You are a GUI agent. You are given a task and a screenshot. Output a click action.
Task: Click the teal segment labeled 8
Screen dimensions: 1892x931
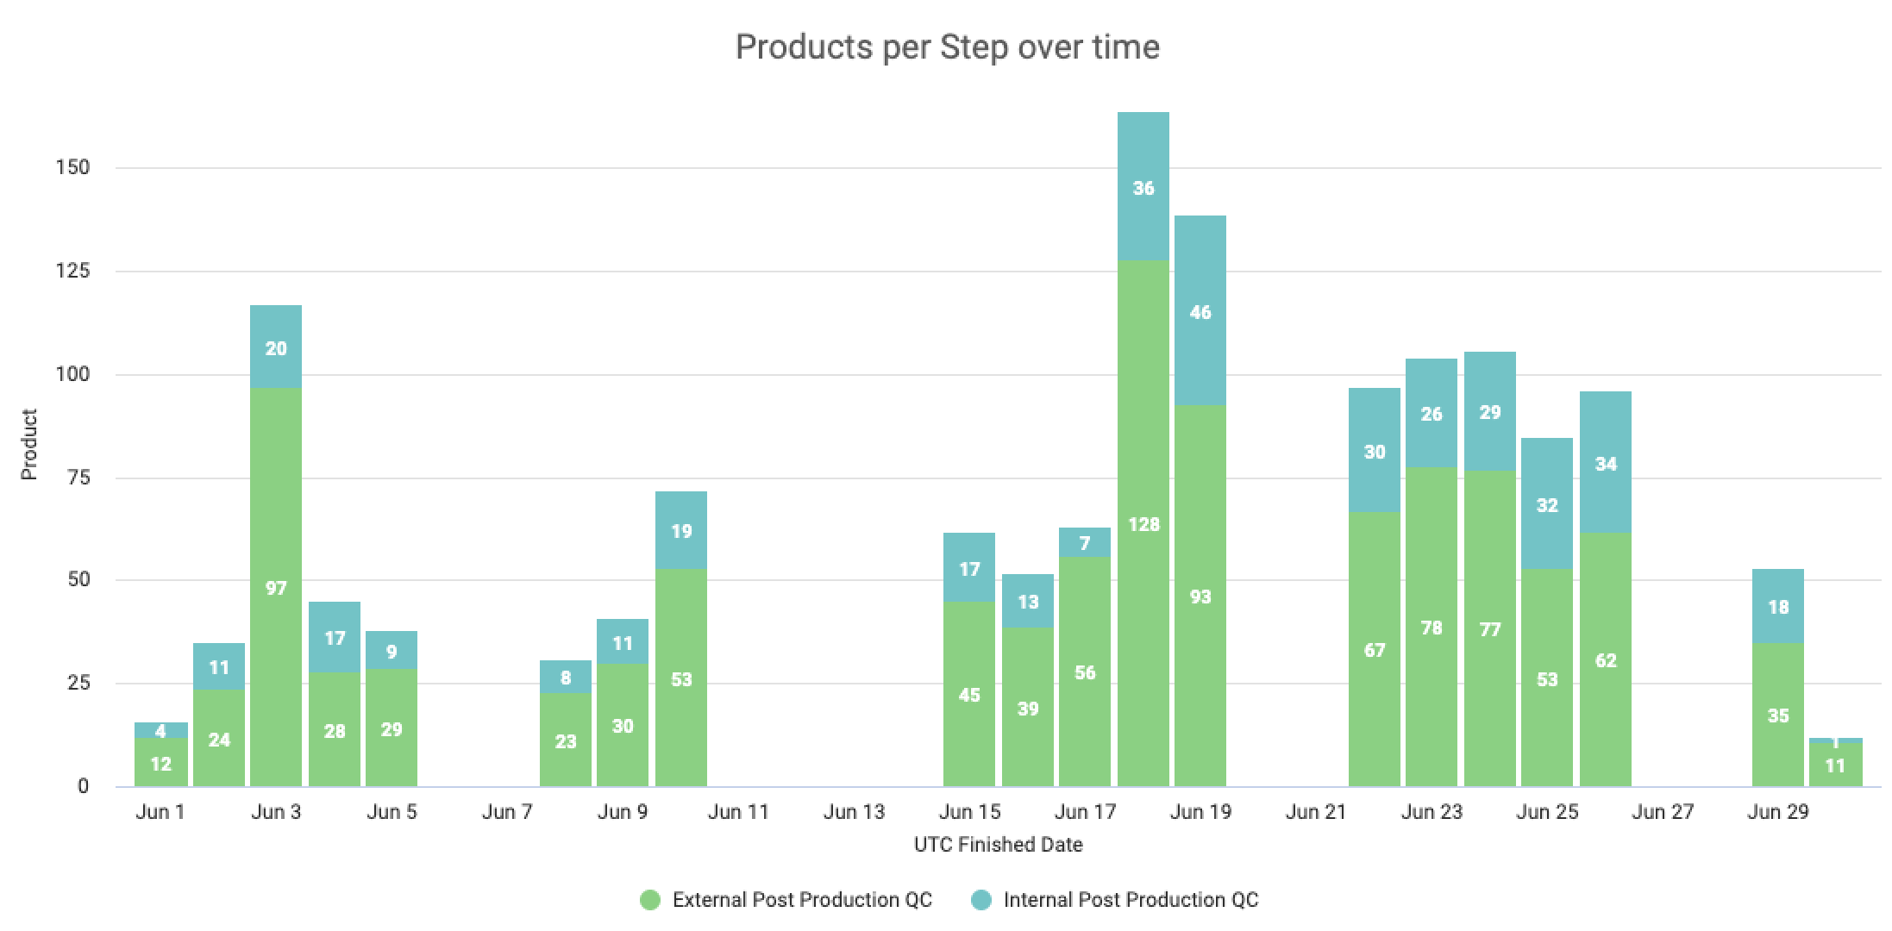tap(566, 677)
